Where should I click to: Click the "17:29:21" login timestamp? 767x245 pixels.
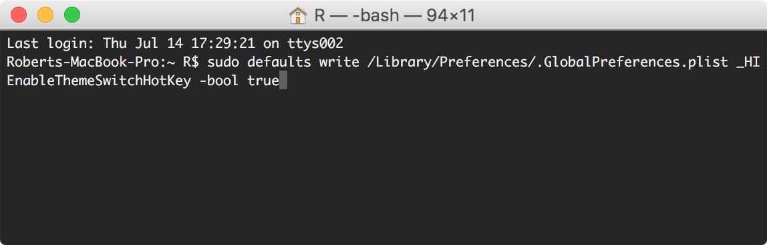click(x=223, y=44)
